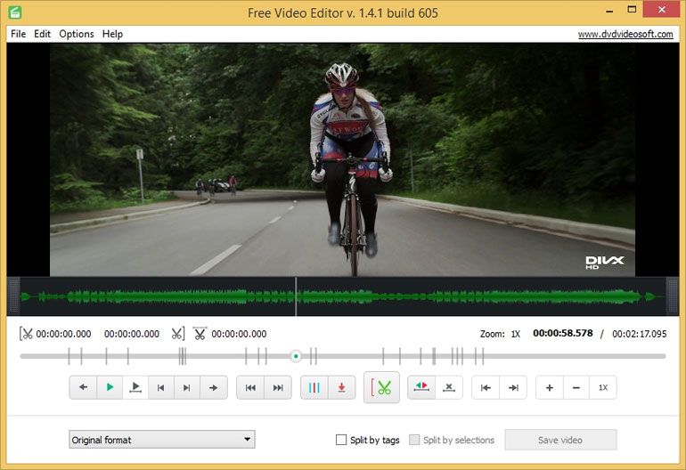Viewport: 686px width, 470px height.
Task: Open the Options menu
Action: click(x=77, y=34)
